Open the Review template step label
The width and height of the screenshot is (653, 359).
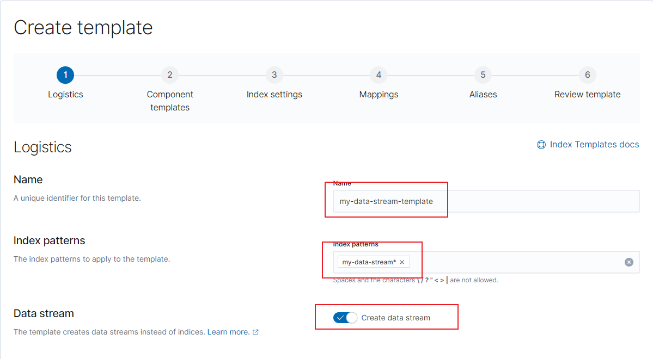click(587, 95)
